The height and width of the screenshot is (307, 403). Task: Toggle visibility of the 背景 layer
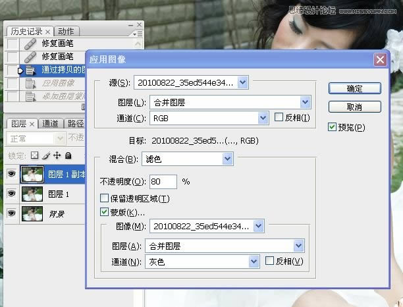click(x=12, y=213)
